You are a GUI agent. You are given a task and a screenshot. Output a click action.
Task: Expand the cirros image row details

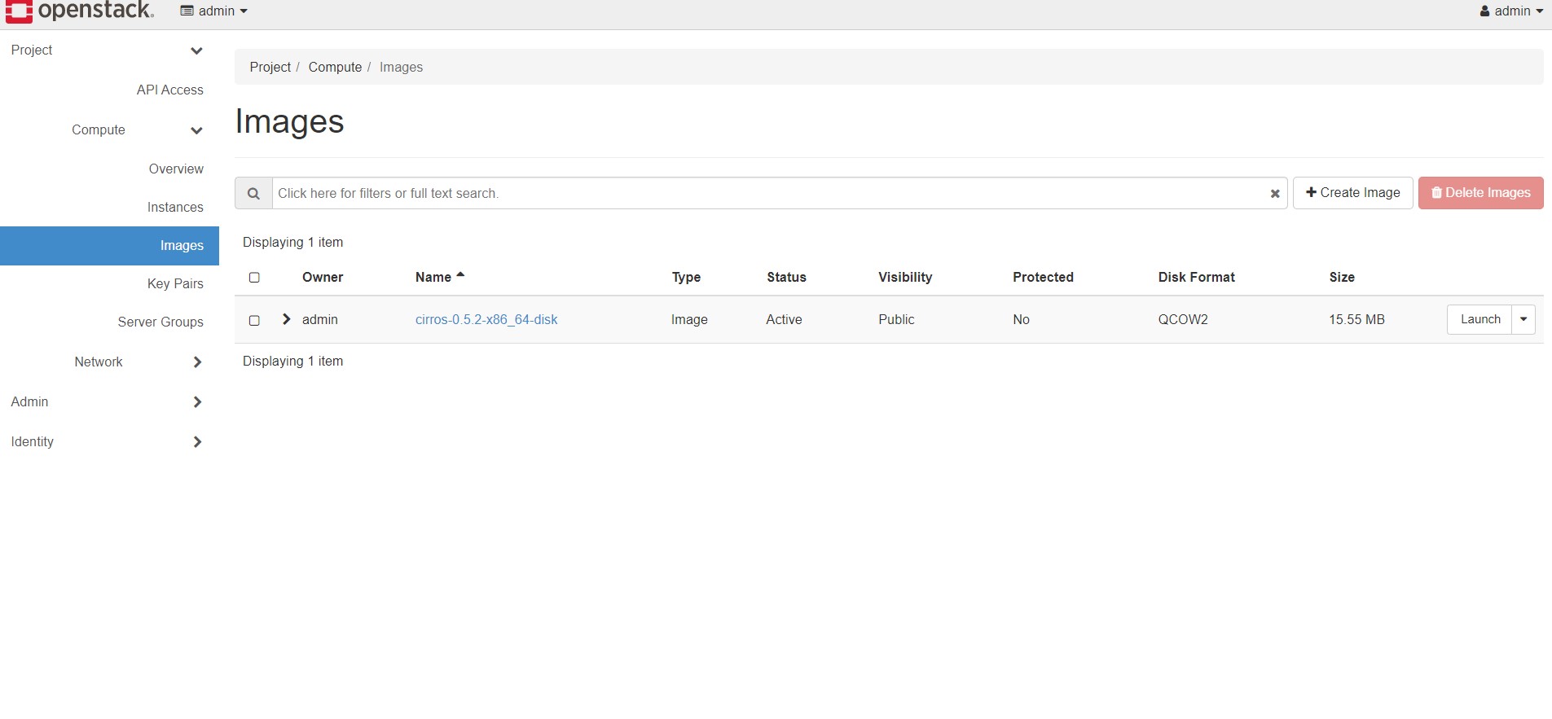pos(286,319)
